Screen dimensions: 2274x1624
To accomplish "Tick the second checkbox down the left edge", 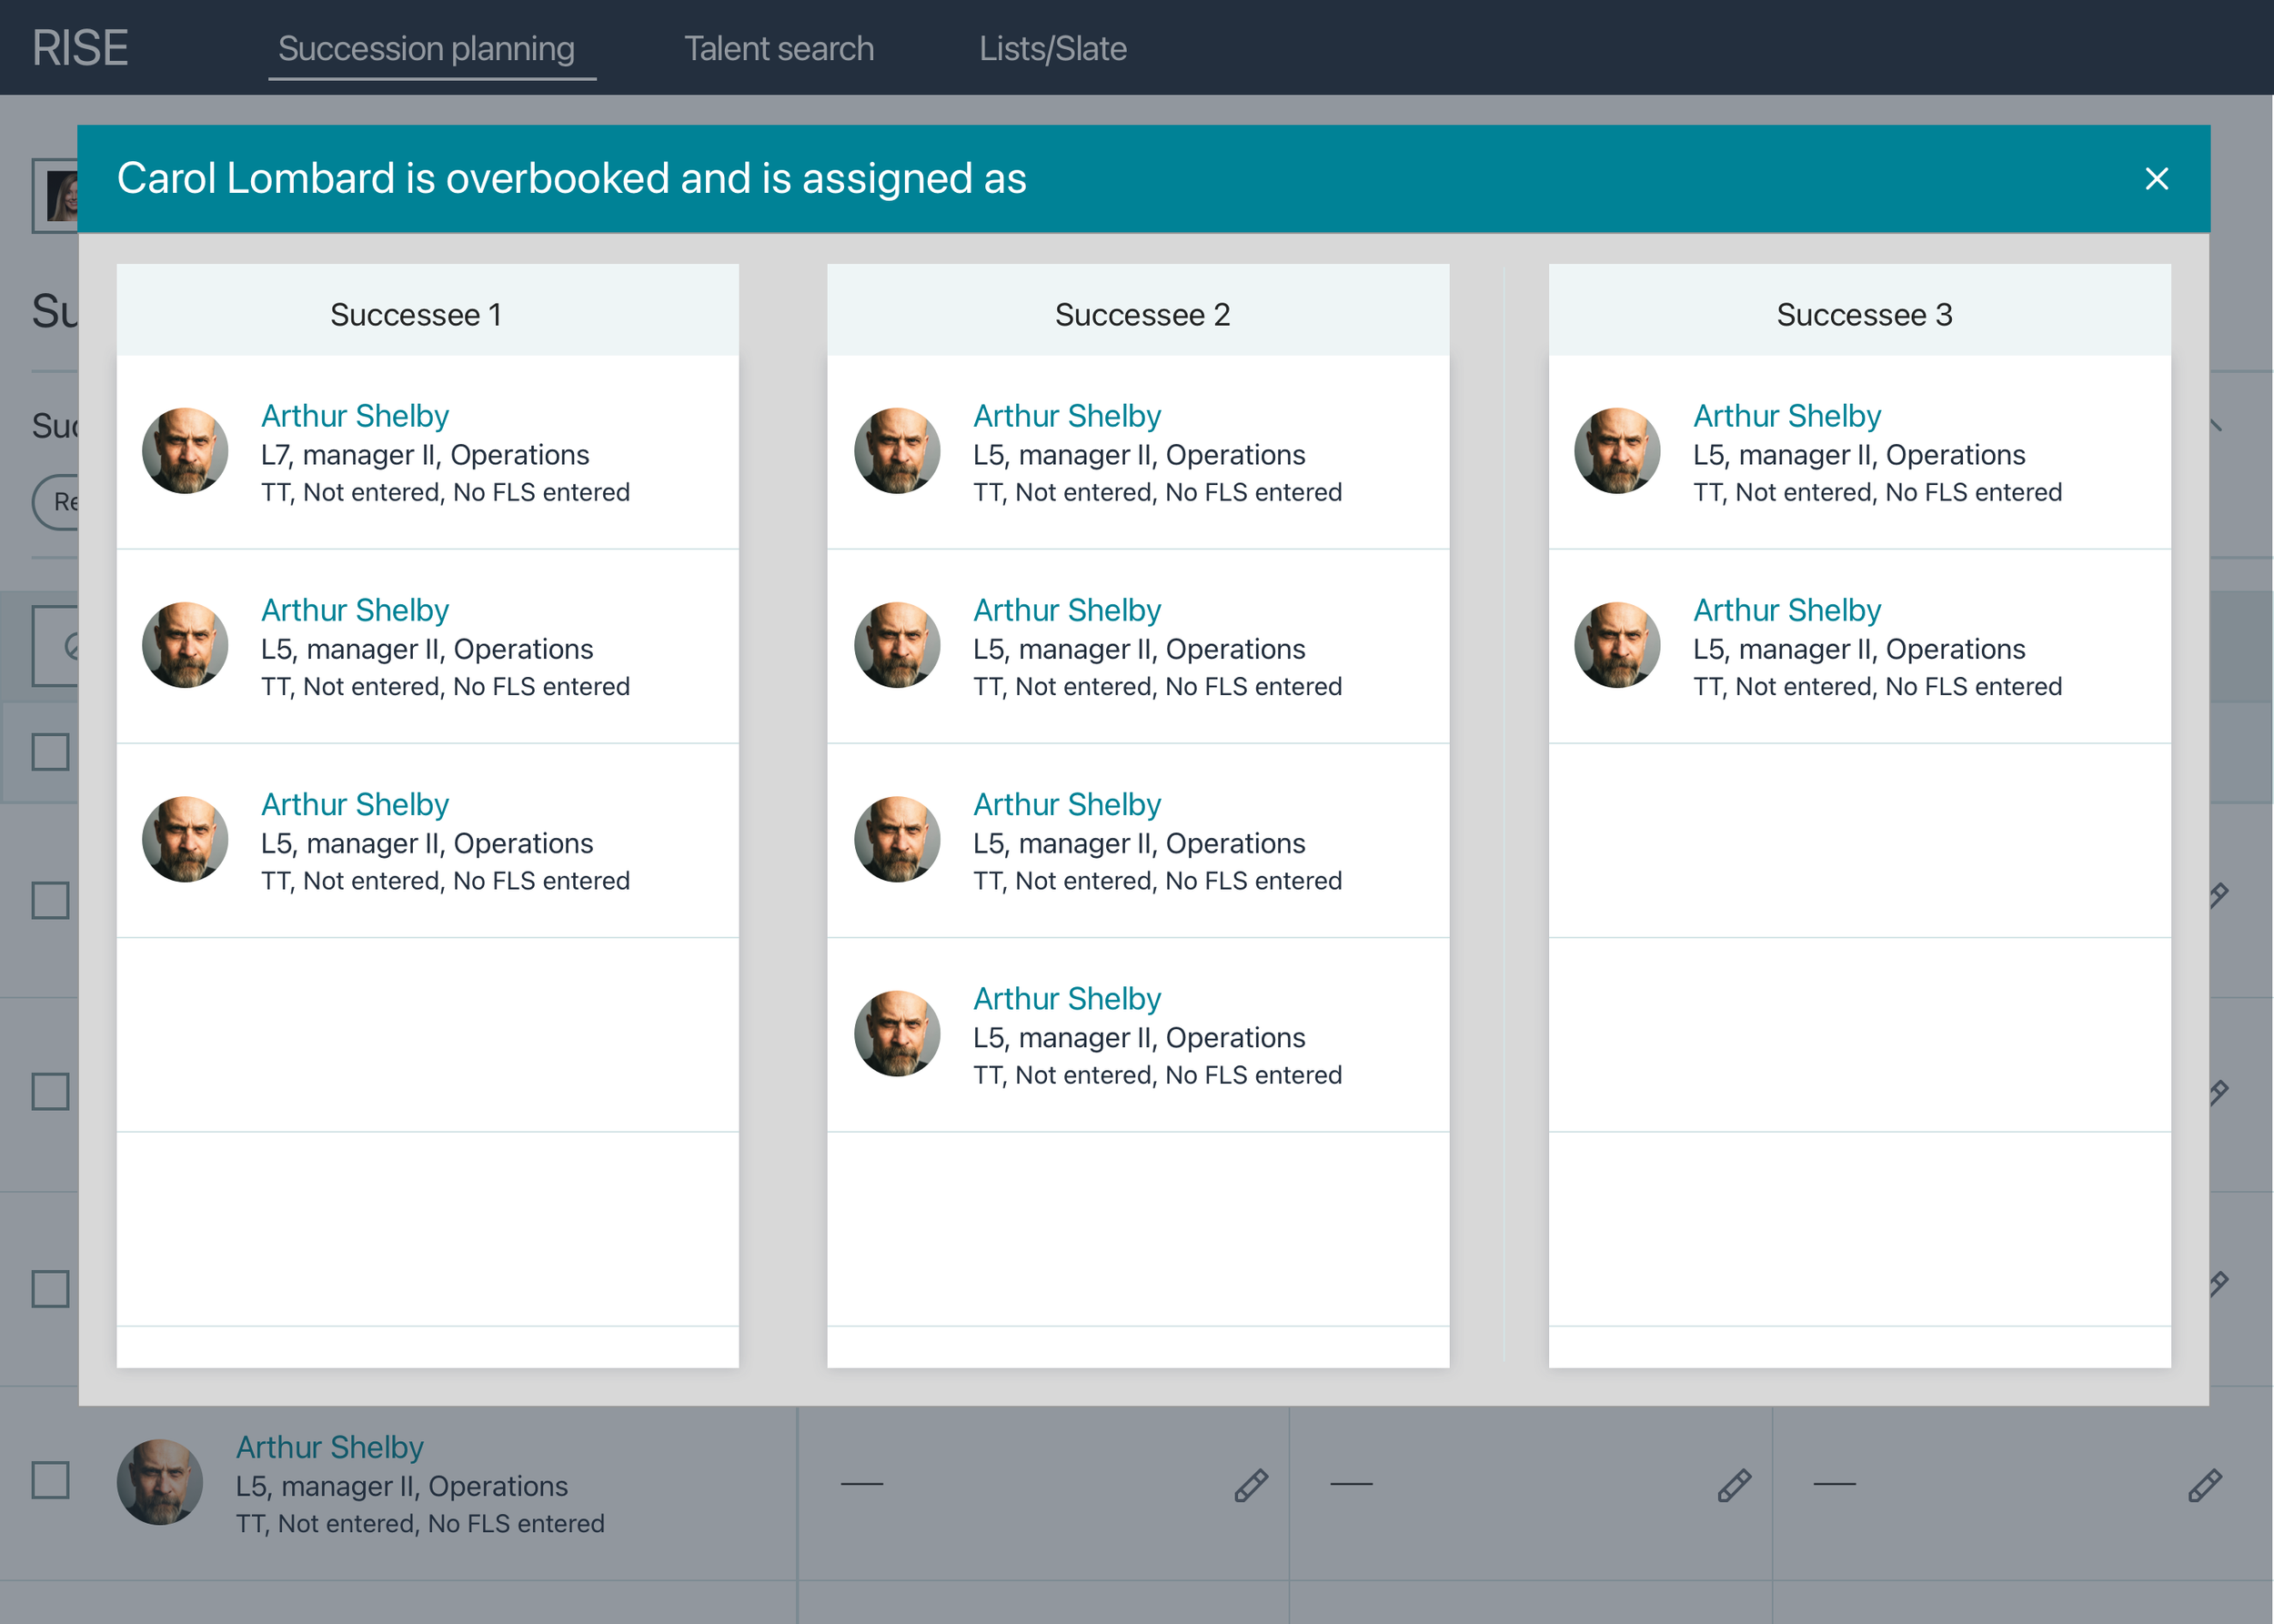I will [50, 900].
